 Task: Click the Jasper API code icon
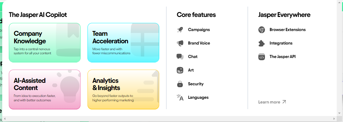click(x=261, y=57)
